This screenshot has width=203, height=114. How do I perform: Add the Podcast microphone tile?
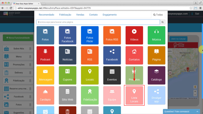pos(45,55)
